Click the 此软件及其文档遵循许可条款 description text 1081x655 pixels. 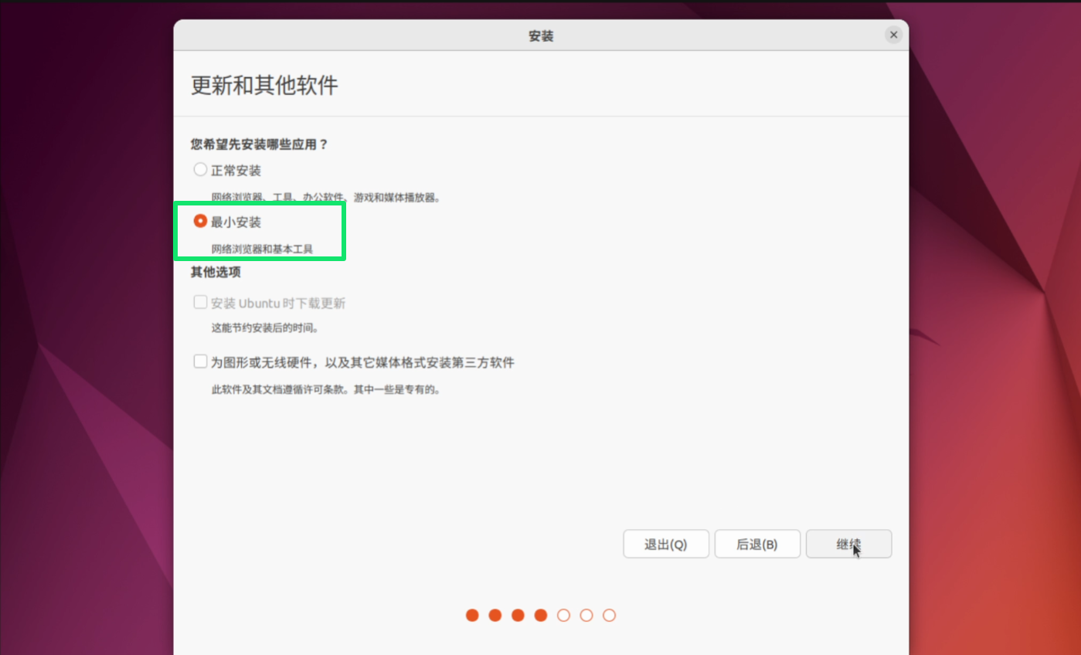pos(325,389)
